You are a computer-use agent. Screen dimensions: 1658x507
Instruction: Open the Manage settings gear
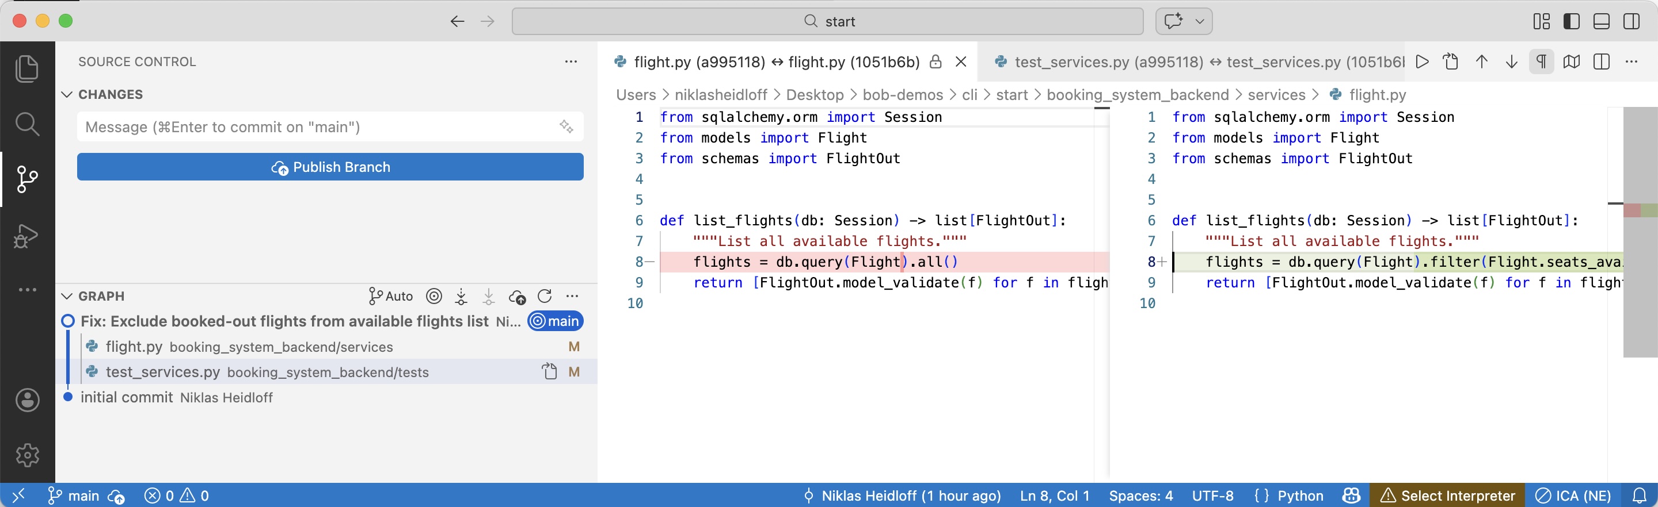pyautogui.click(x=27, y=455)
